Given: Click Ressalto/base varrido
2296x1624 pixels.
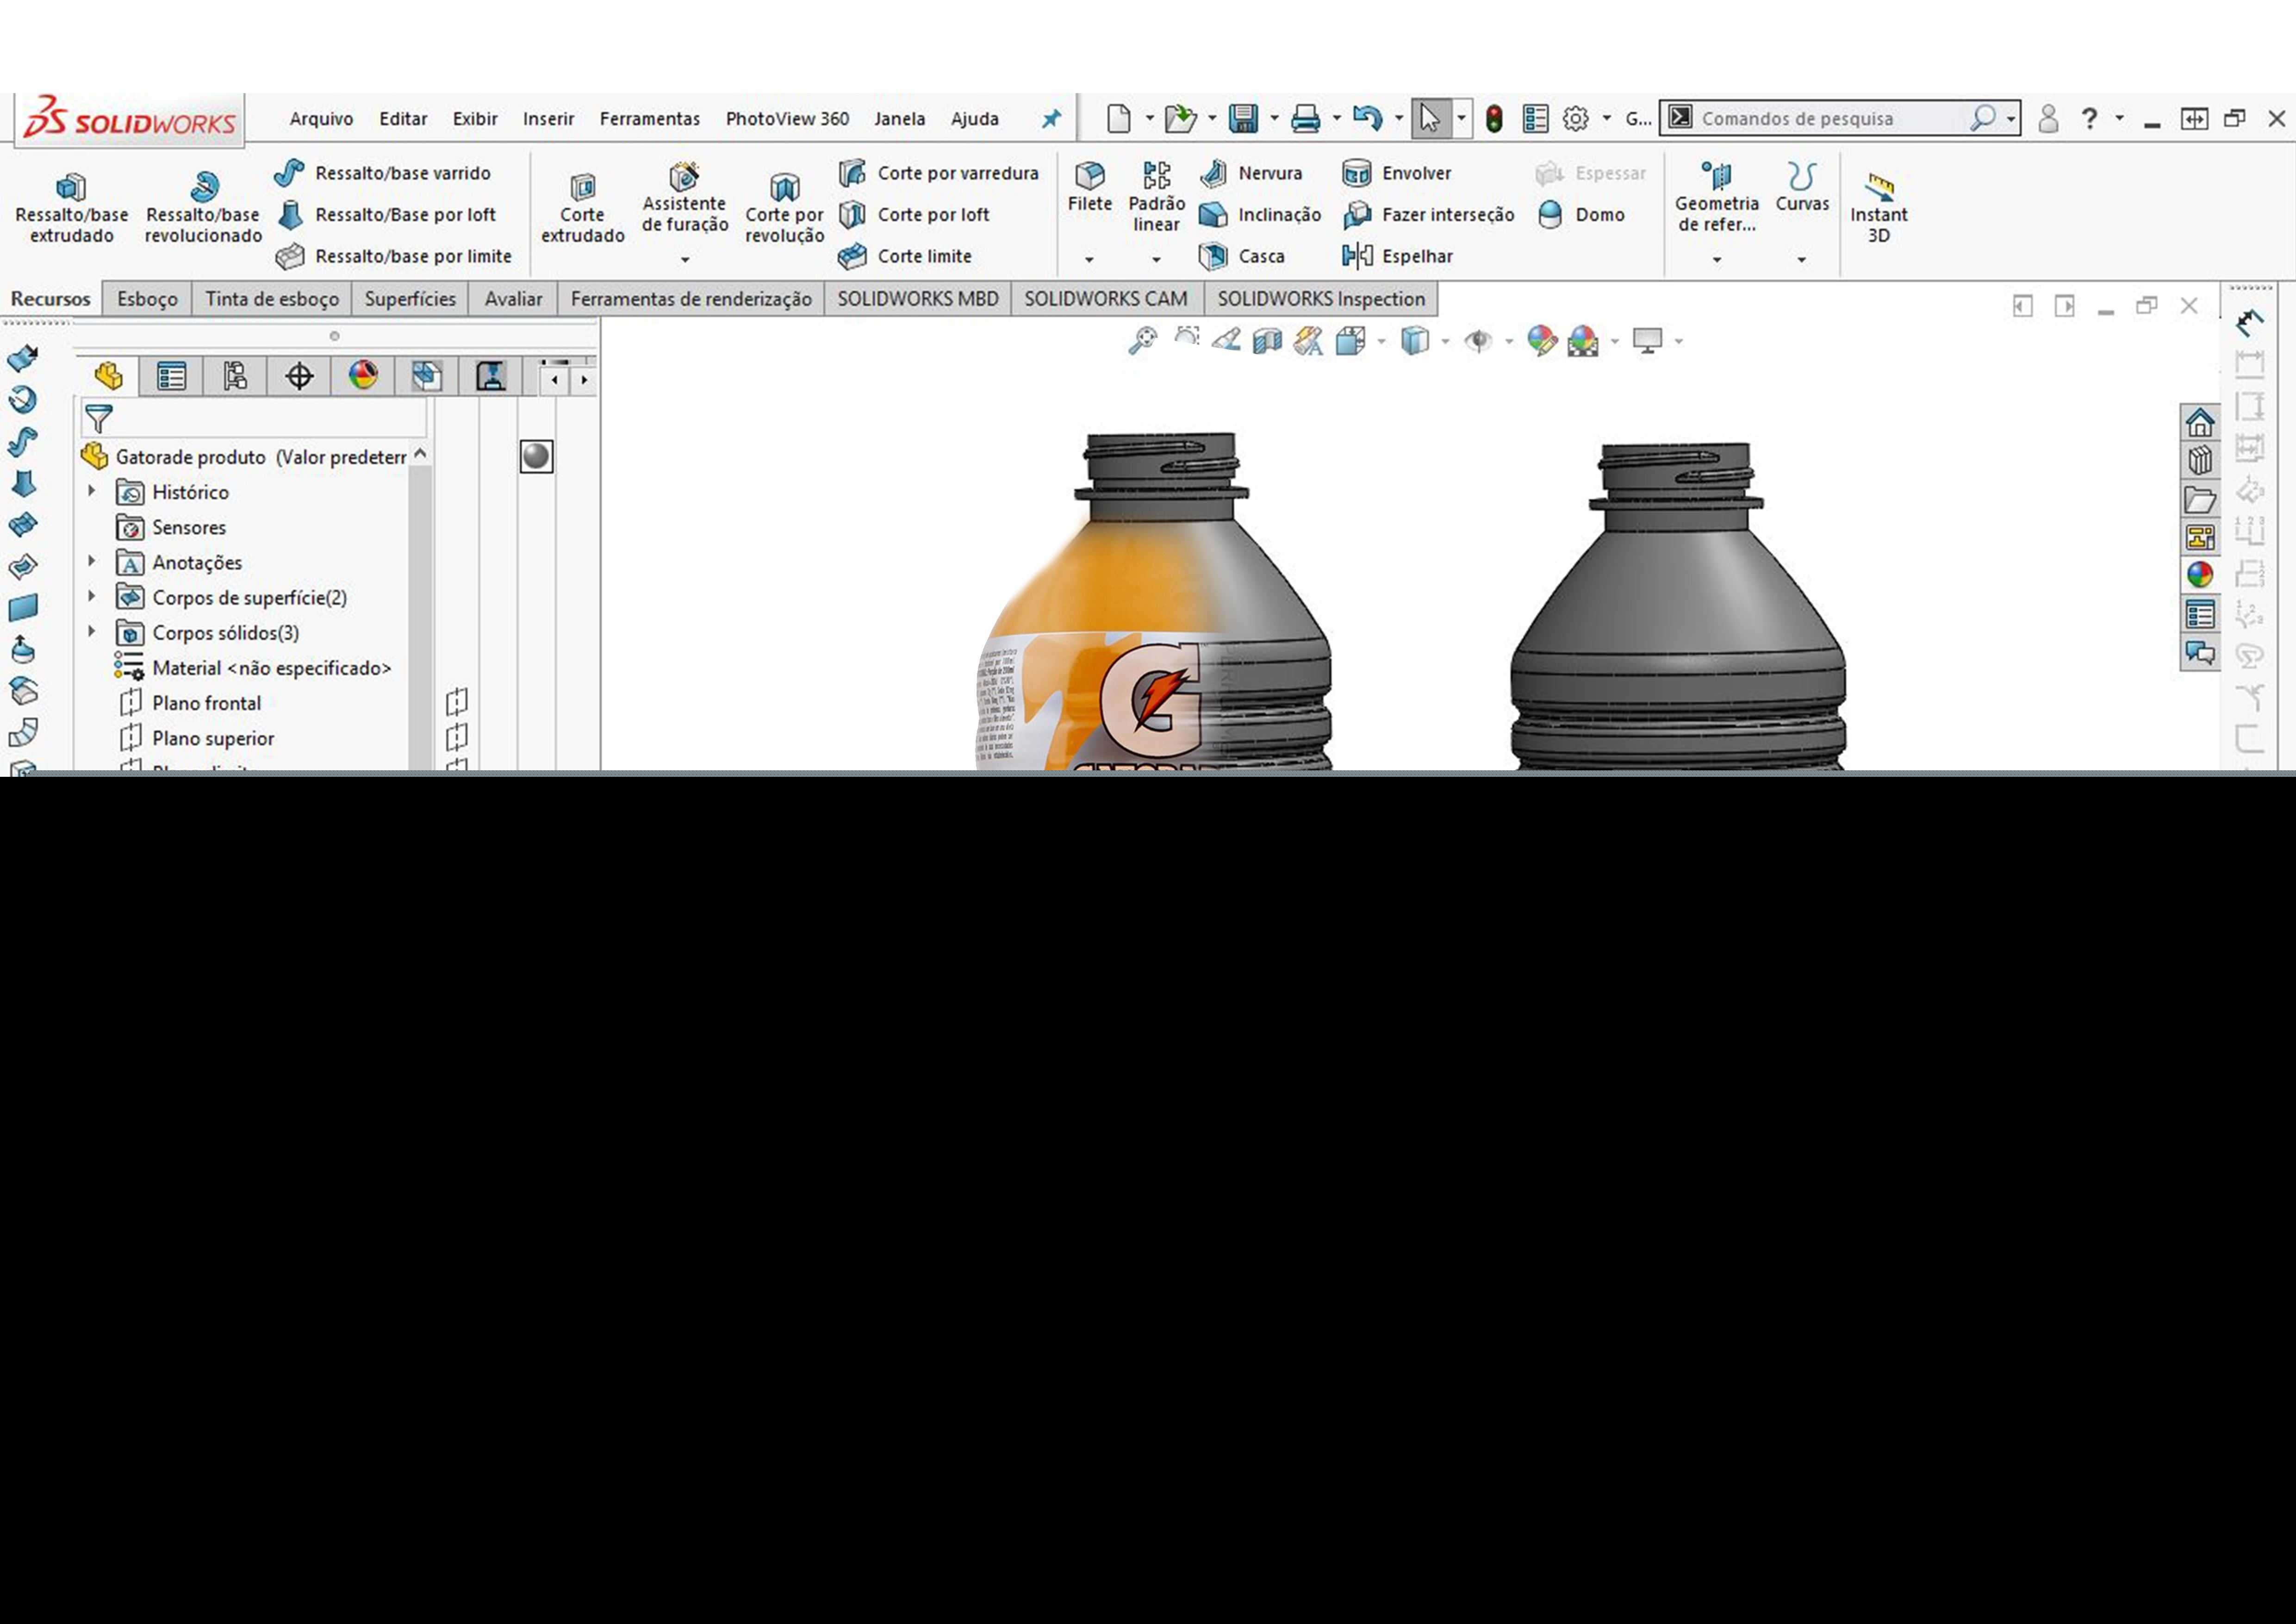Looking at the screenshot, I should [383, 173].
